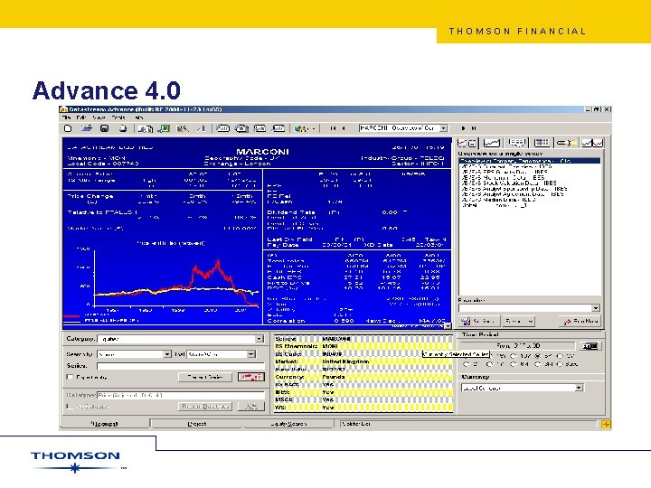Image resolution: width=651 pixels, height=488 pixels.
Task: Select the multiple line charts analysis icon
Action: pyautogui.click(x=592, y=143)
